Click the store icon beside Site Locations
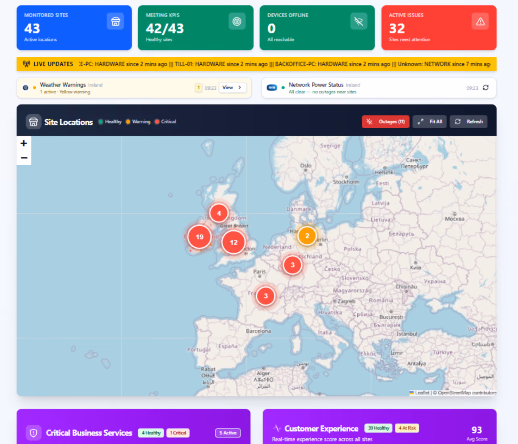Image resolution: width=518 pixels, height=444 pixels. pos(33,121)
